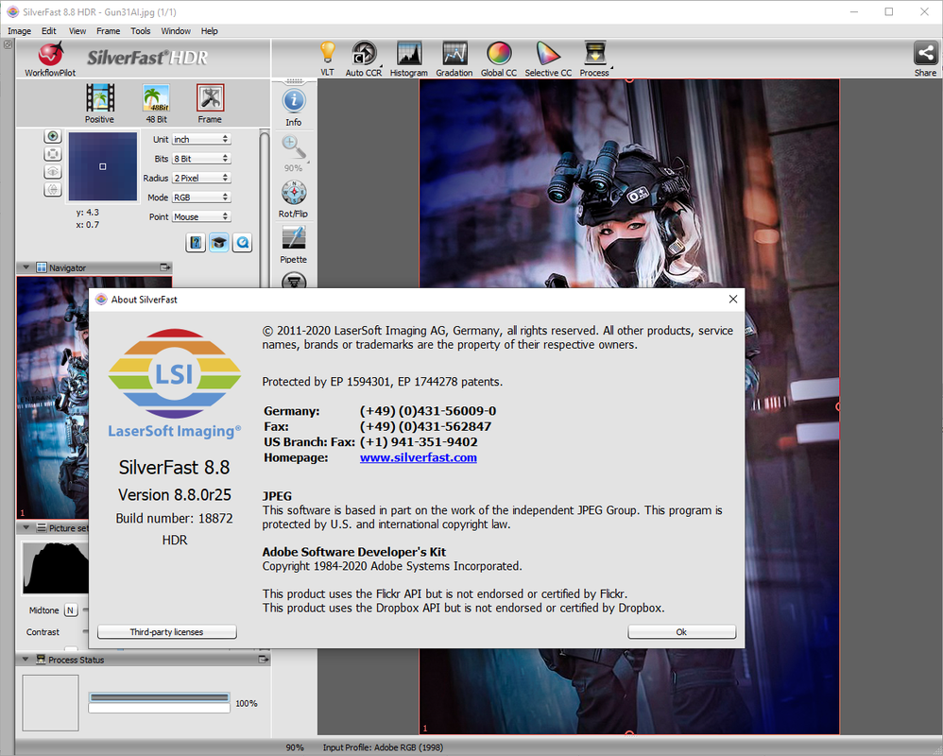Open the Edit menu
The width and height of the screenshot is (943, 756).
(x=49, y=30)
